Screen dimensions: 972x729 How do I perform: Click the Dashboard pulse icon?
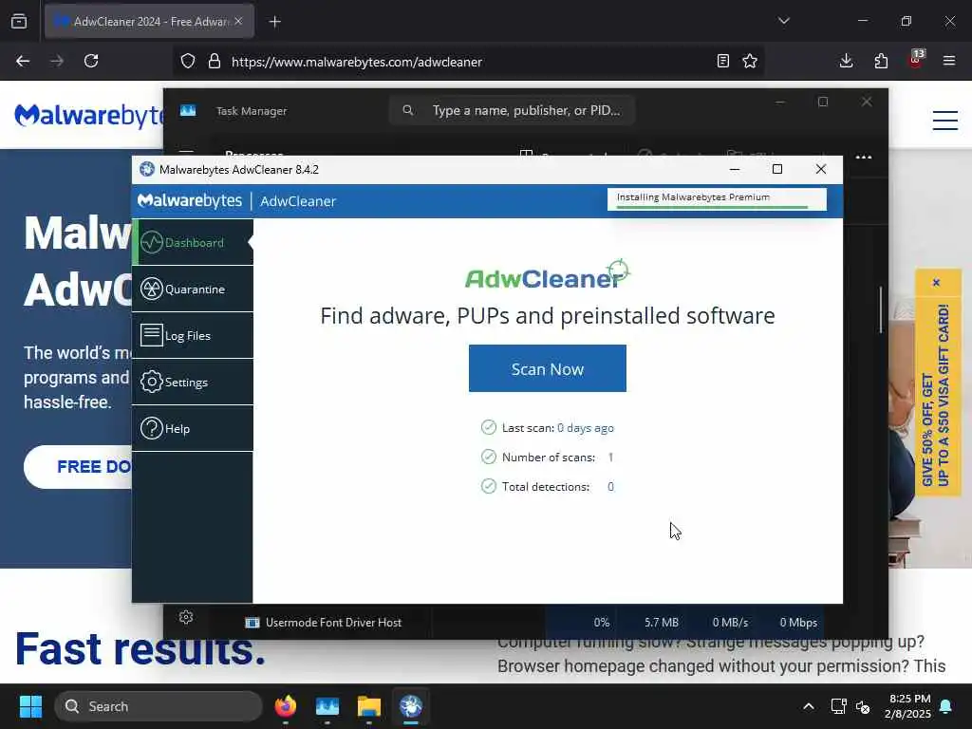coord(151,242)
